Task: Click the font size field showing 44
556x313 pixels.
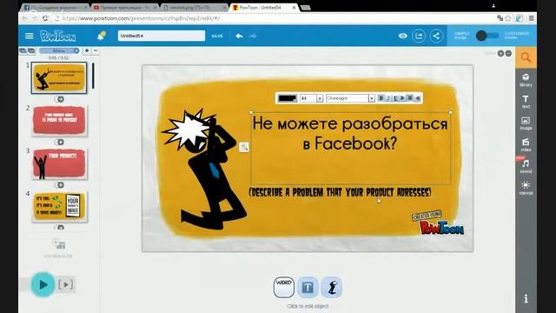Action: click(308, 98)
